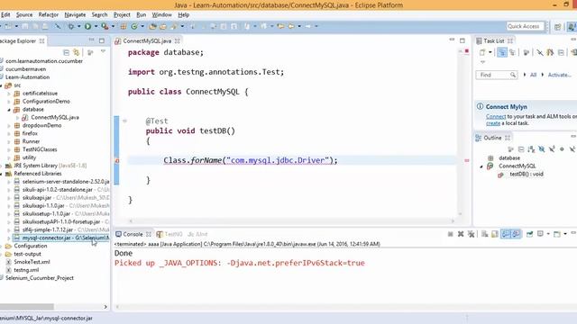577x324 pixels.
Task: Toggle Hide Completed Tasks in Task List
Action: [x=540, y=52]
